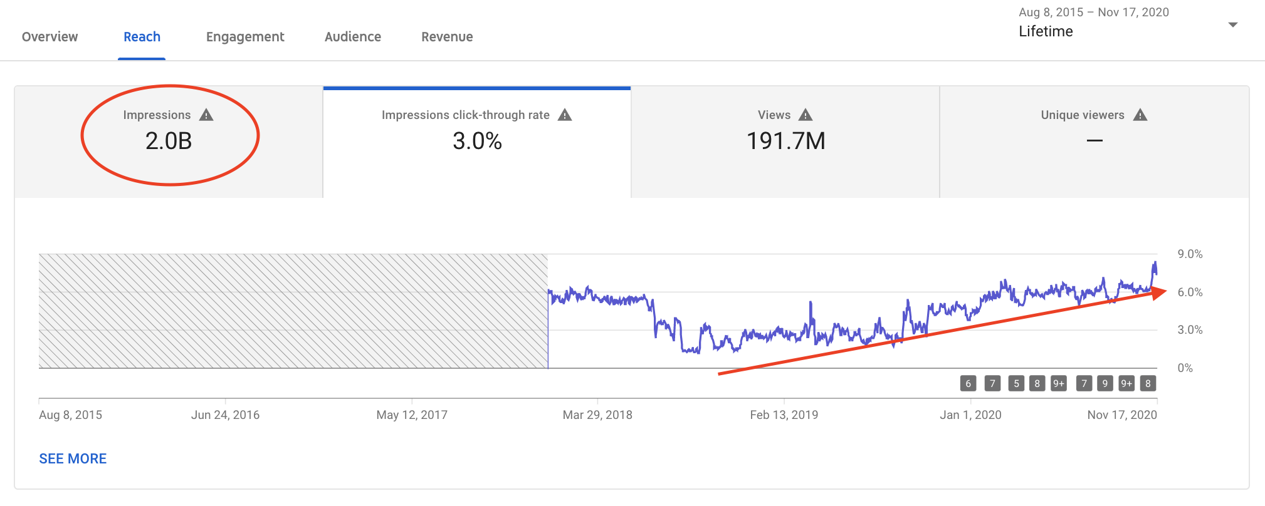The width and height of the screenshot is (1265, 506).
Task: Open the Lifetime date range dropdown arrow
Action: 1232,25
